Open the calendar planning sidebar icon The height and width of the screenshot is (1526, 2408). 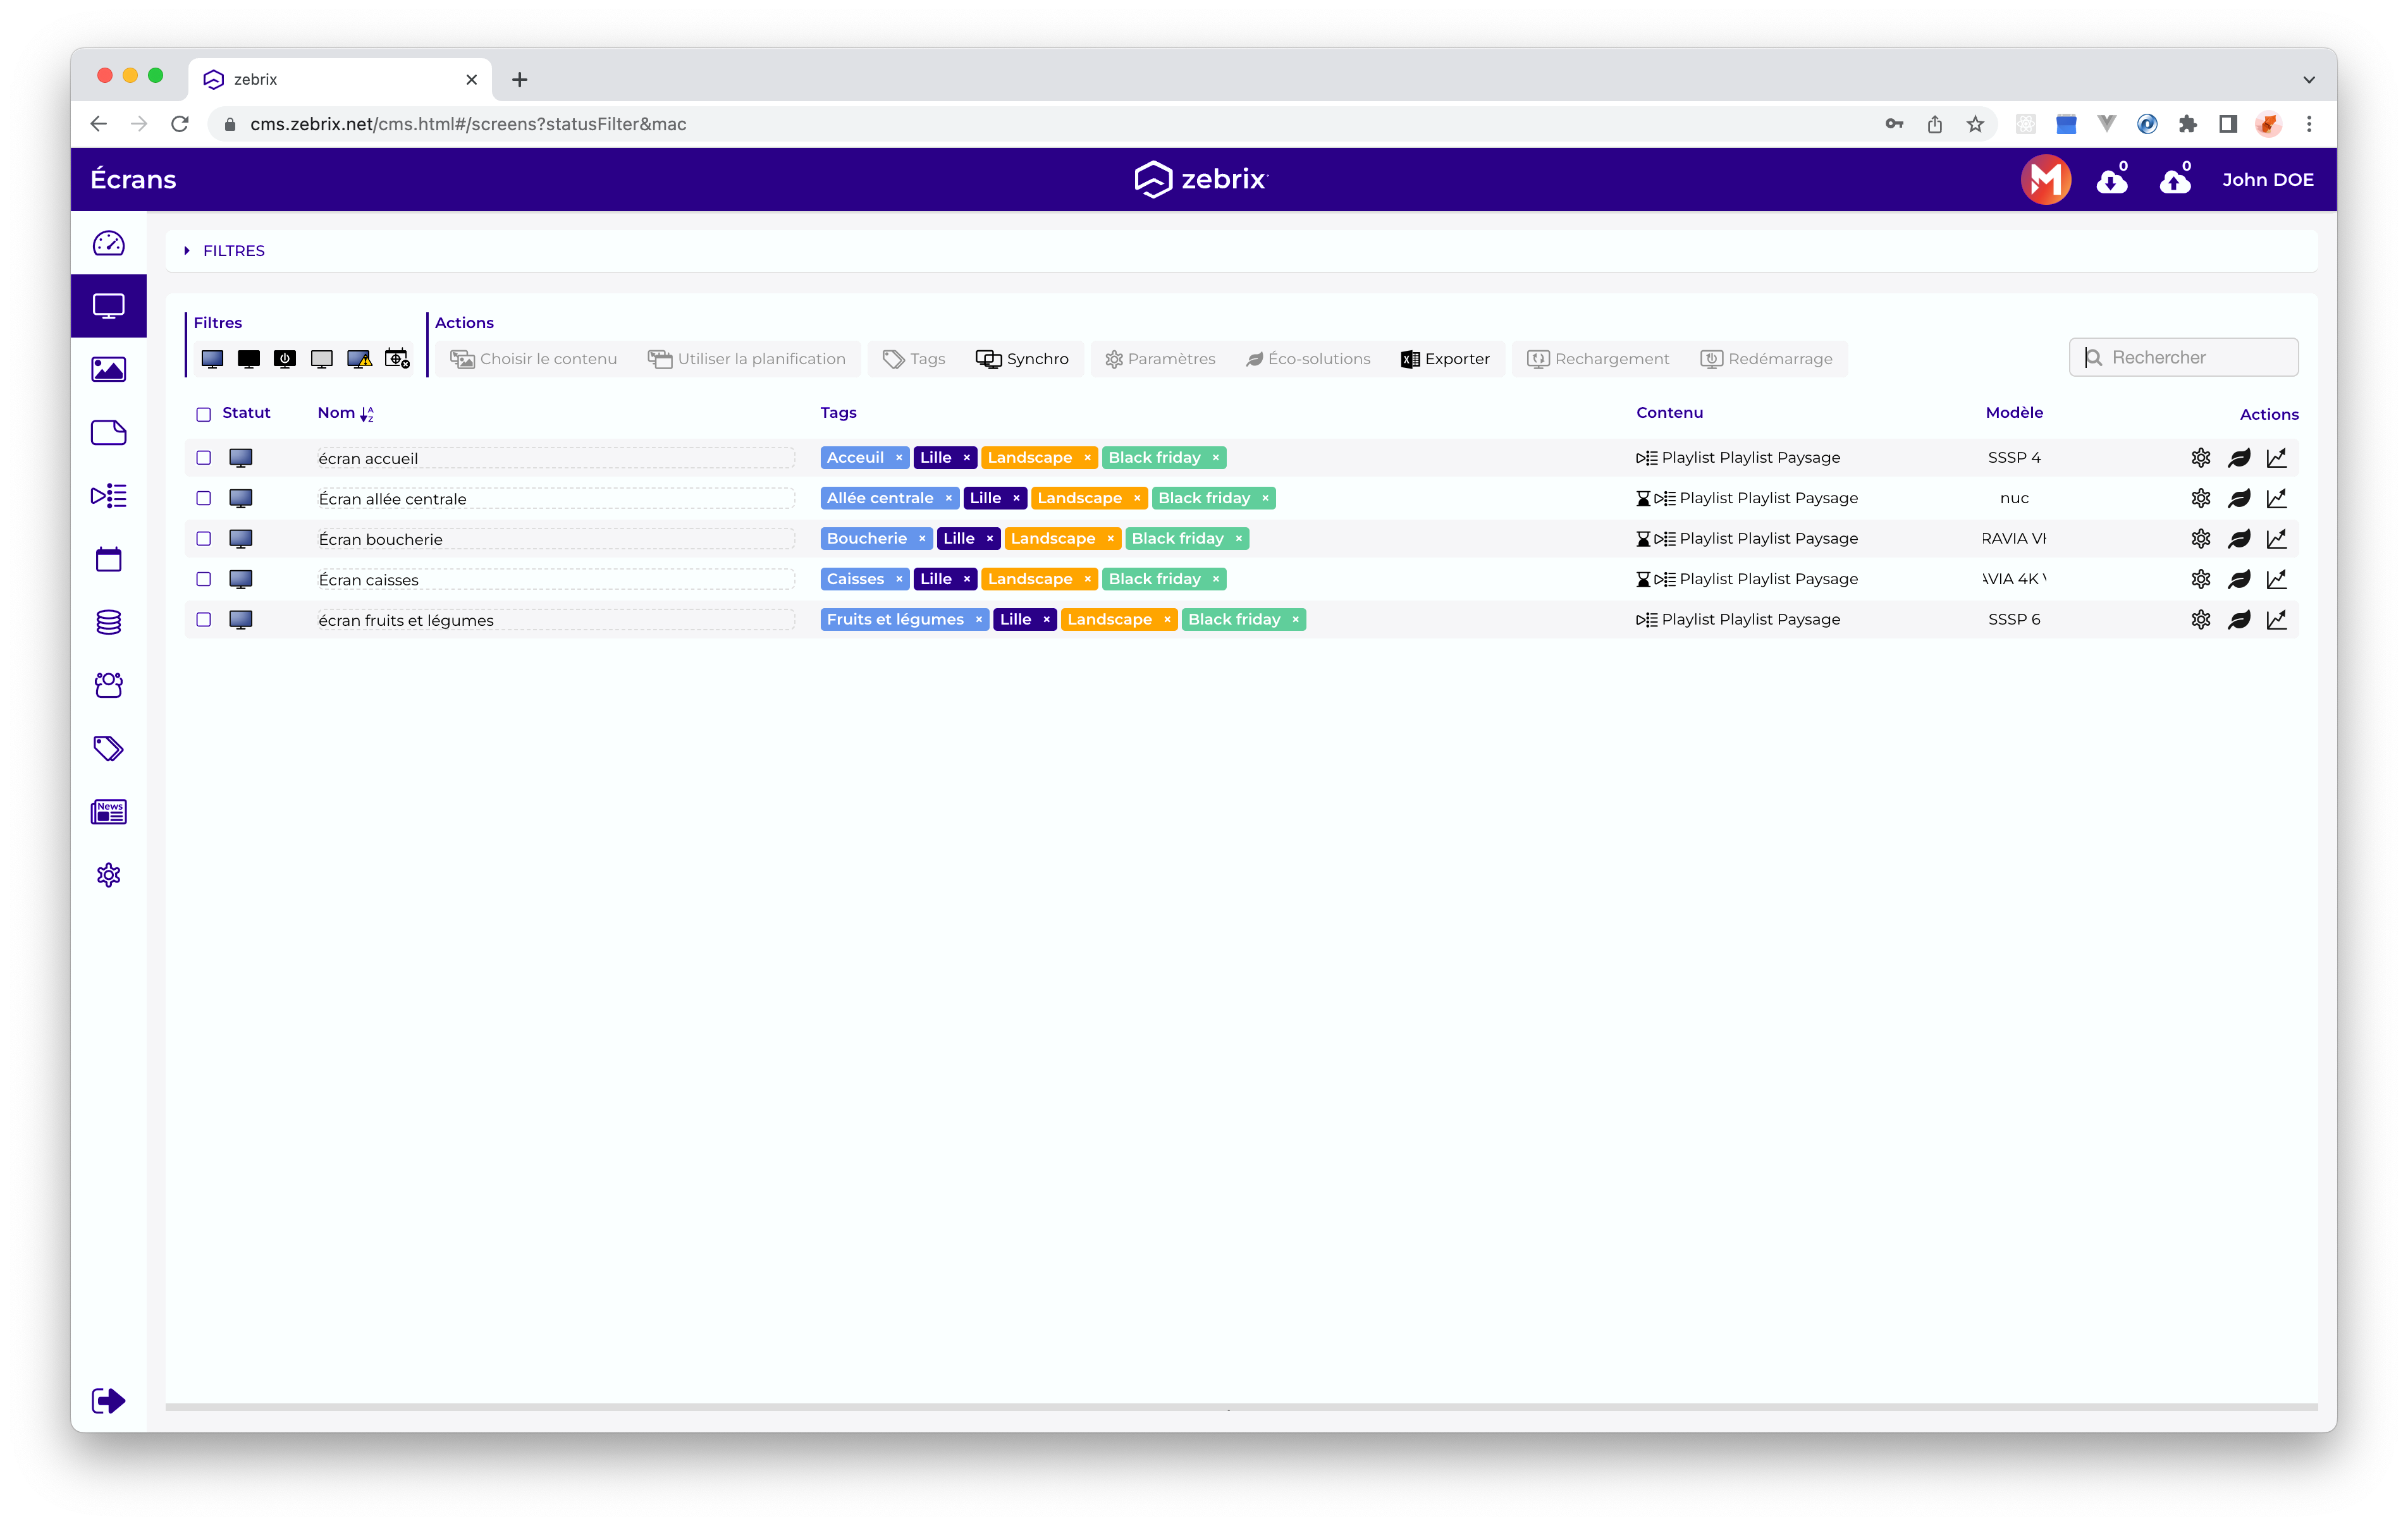pyautogui.click(x=108, y=559)
